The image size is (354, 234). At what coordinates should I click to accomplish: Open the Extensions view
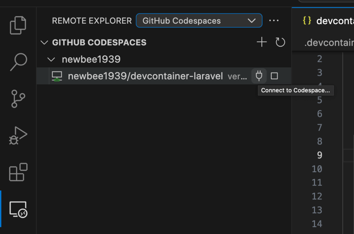coord(18,172)
